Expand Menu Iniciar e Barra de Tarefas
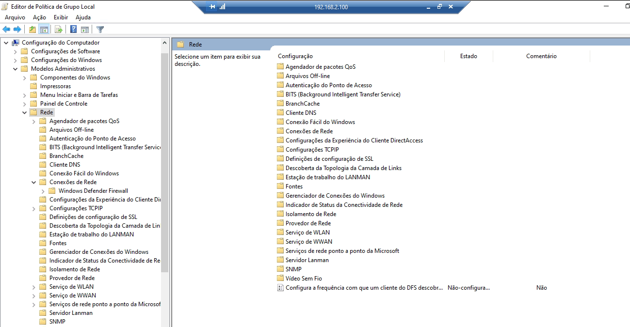The height and width of the screenshot is (327, 630). (x=24, y=95)
